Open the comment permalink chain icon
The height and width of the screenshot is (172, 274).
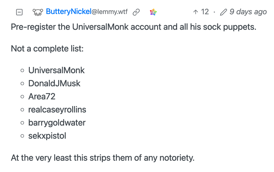tap(136, 12)
